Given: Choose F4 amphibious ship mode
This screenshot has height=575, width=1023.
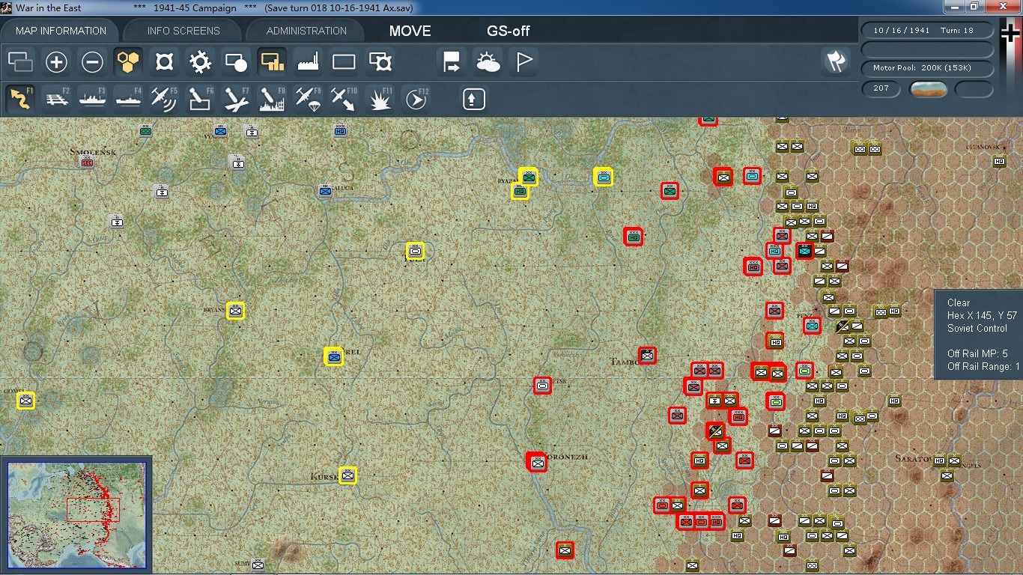Looking at the screenshot, I should pos(128,99).
